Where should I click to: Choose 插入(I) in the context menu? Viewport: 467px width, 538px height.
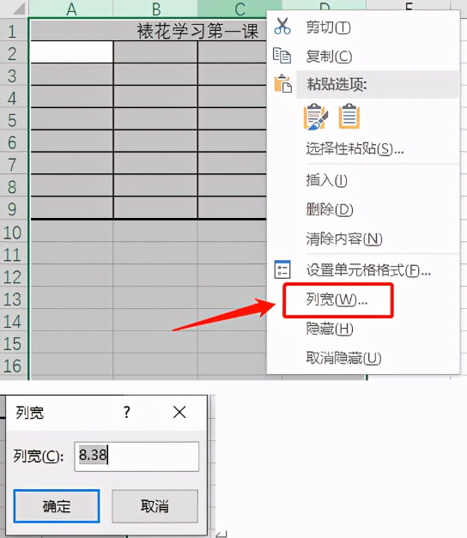coord(326,180)
